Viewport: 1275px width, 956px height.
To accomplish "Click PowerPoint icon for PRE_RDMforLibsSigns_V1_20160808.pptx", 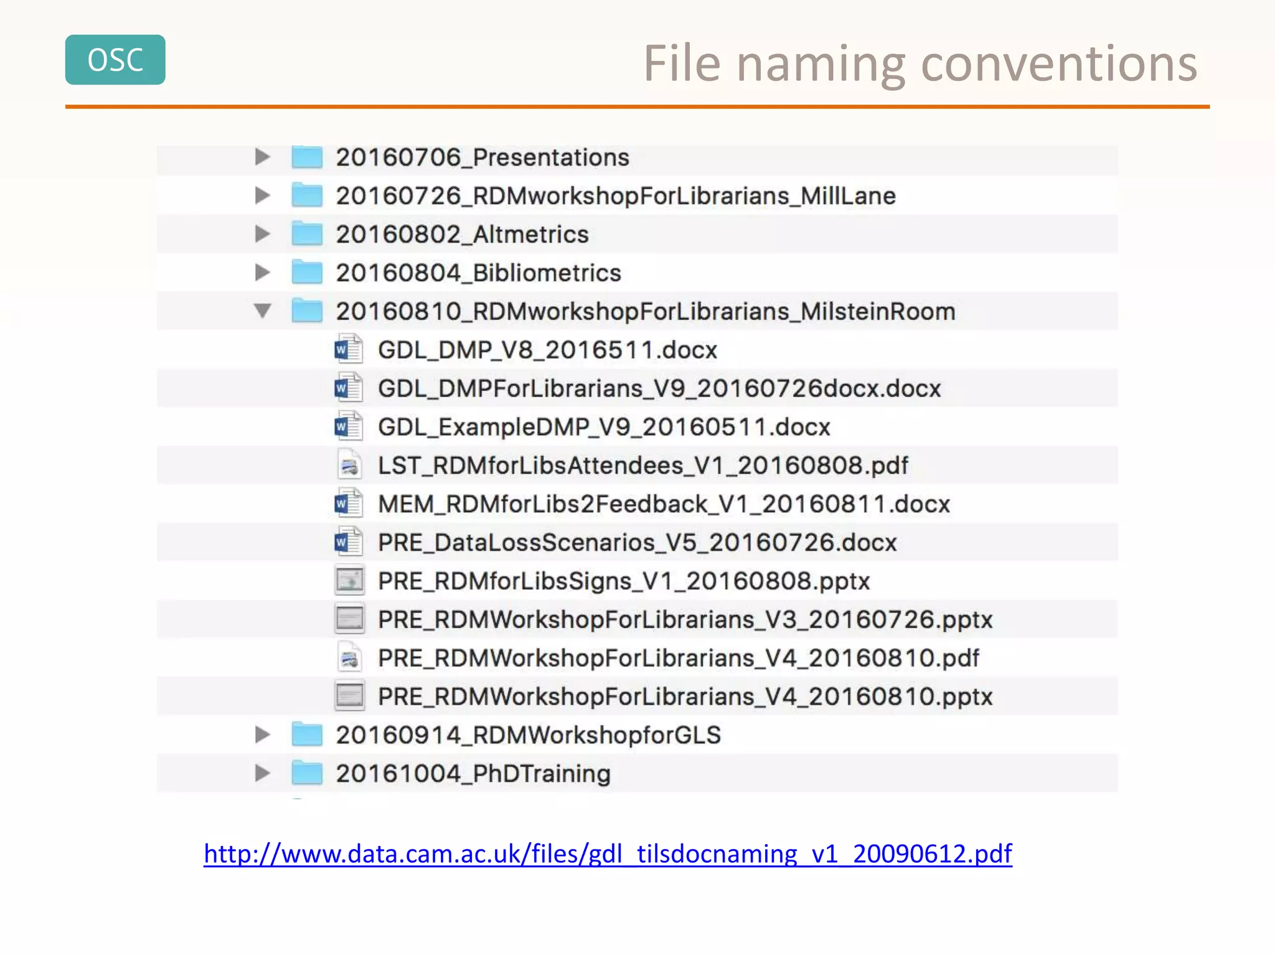I will click(349, 580).
